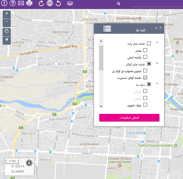The width and height of the screenshot is (183, 179).
Task: Click the NAZHVAN map label
Action: [71, 83]
